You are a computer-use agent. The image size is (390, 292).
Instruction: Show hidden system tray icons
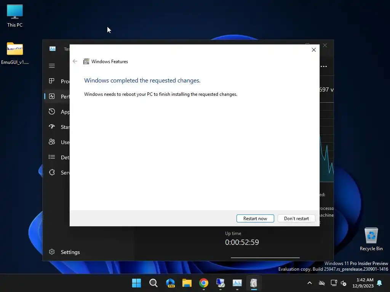pos(310,283)
